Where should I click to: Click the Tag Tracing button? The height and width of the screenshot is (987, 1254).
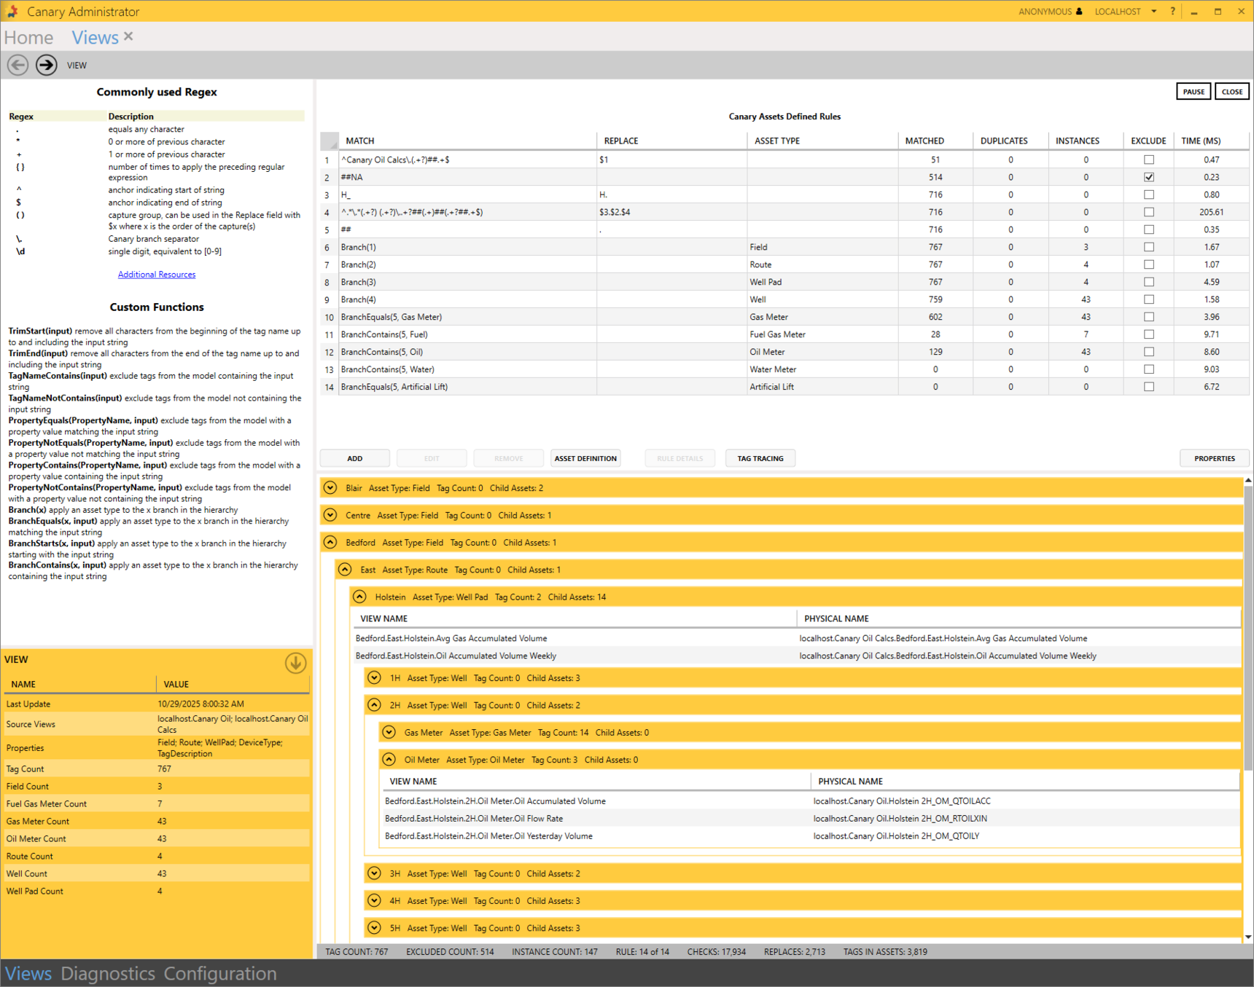click(760, 458)
